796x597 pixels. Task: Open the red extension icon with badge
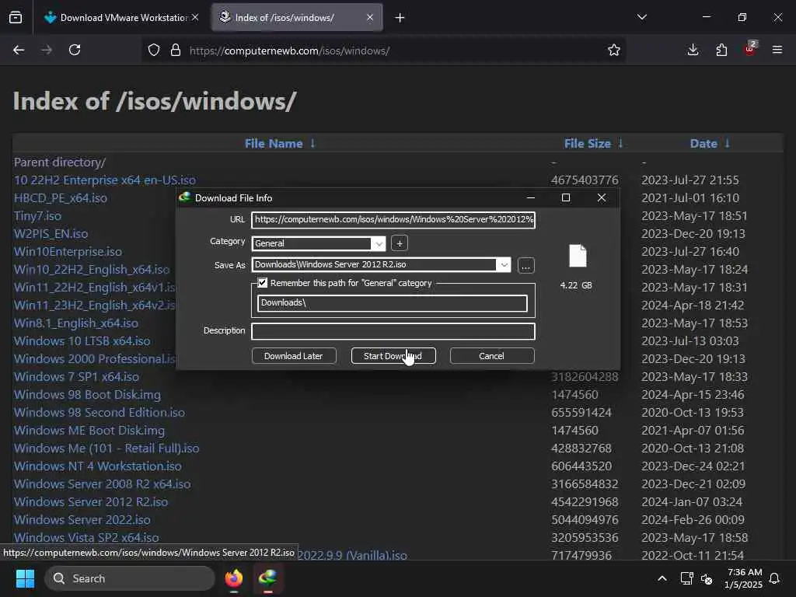tap(750, 49)
